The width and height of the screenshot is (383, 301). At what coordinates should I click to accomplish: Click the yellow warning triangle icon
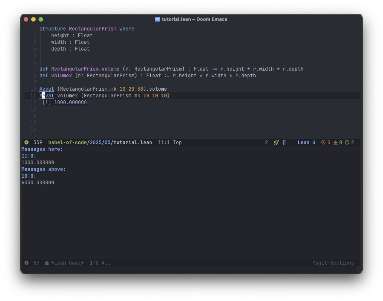click(335, 142)
